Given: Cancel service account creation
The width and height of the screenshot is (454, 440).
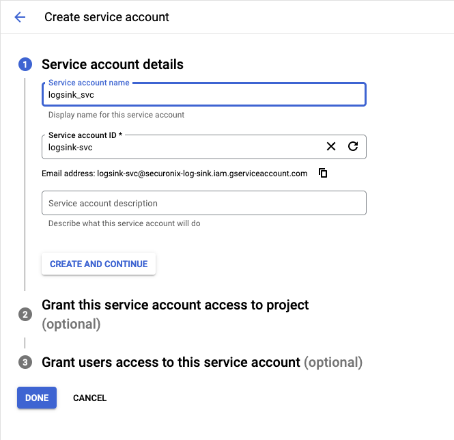Looking at the screenshot, I should [89, 398].
